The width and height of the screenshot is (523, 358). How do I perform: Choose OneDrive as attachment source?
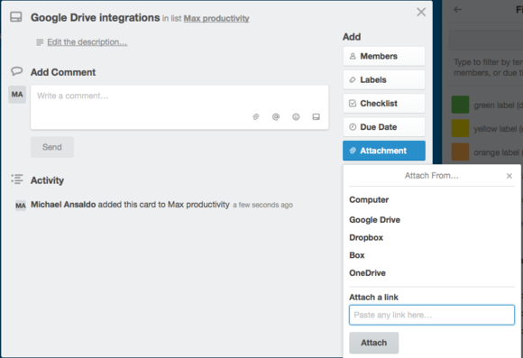[367, 273]
